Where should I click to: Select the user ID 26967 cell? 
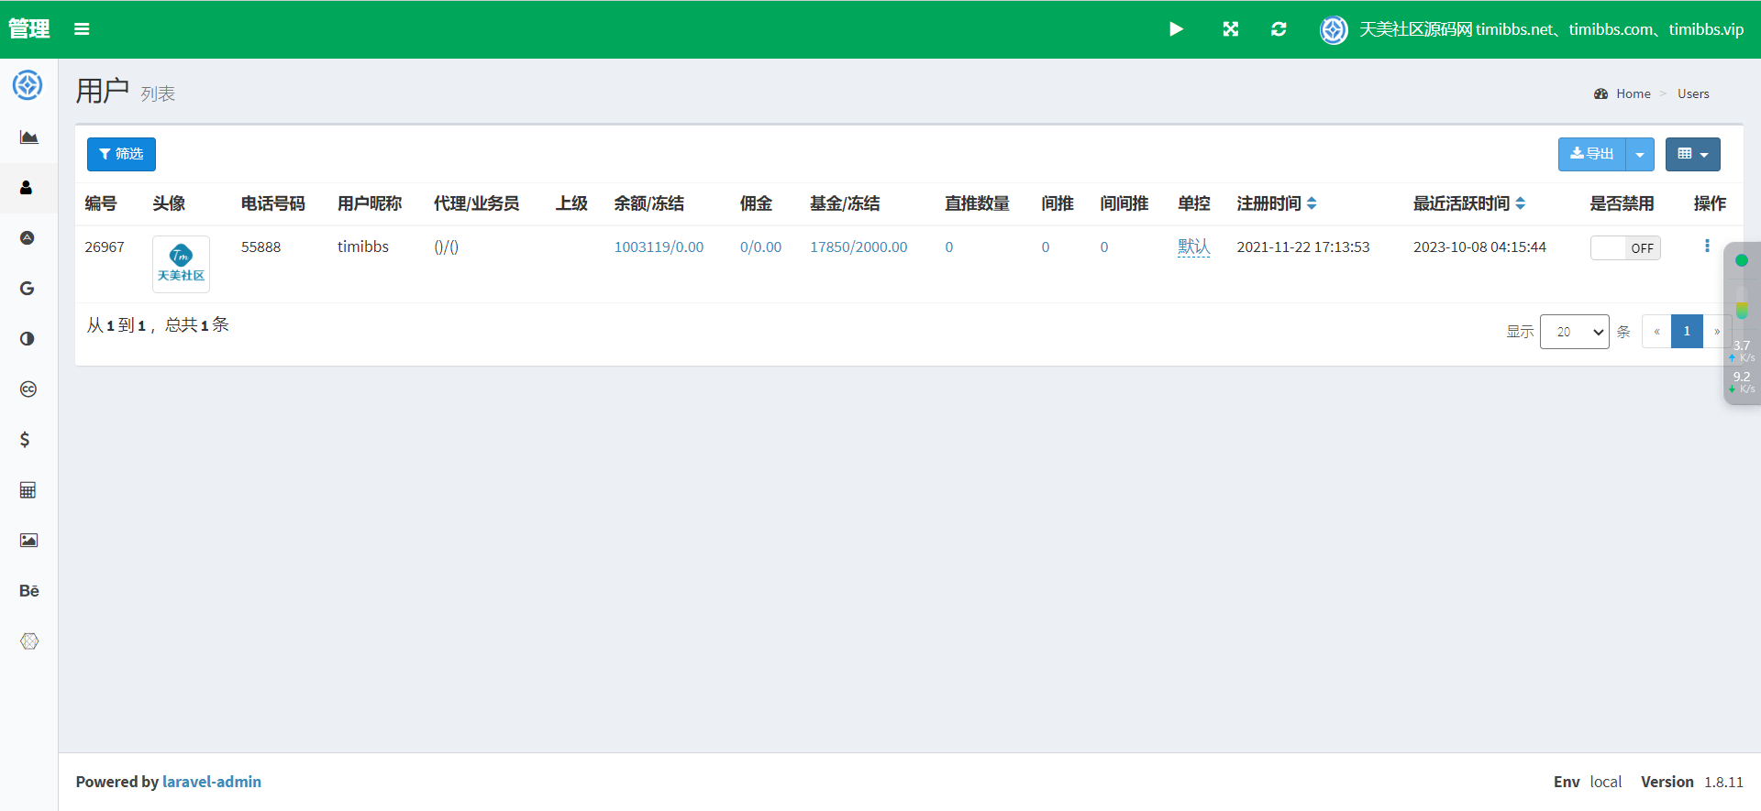tap(105, 247)
